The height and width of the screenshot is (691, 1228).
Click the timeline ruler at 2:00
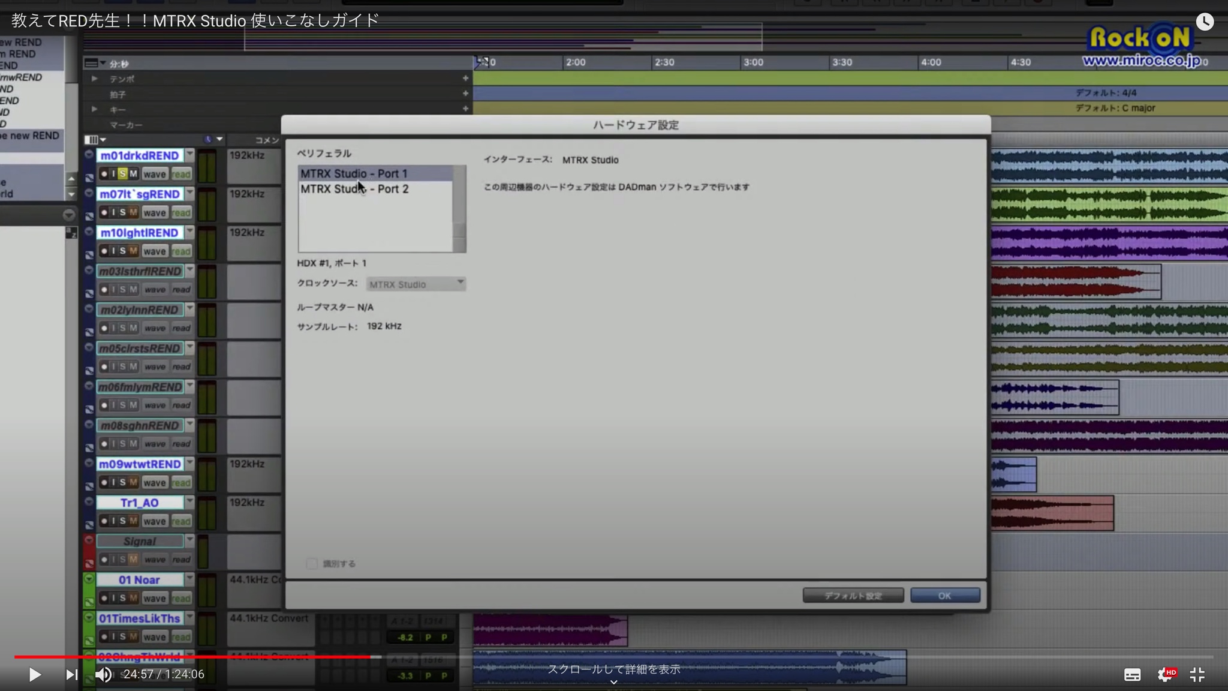576,62
